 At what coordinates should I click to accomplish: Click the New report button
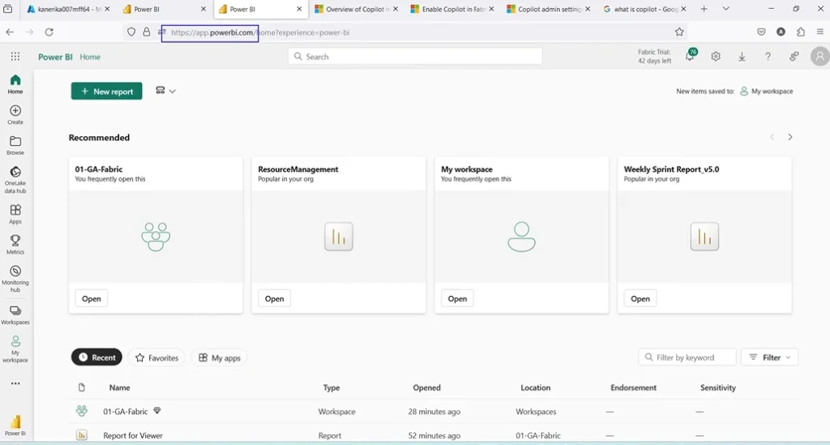pos(106,91)
